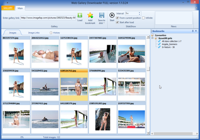
Task: Select thumbnail 533435309.jpg
Action: [x=131, y=85]
